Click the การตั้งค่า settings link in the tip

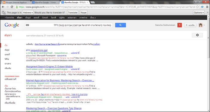pyautogui.click(x=96, y=44)
